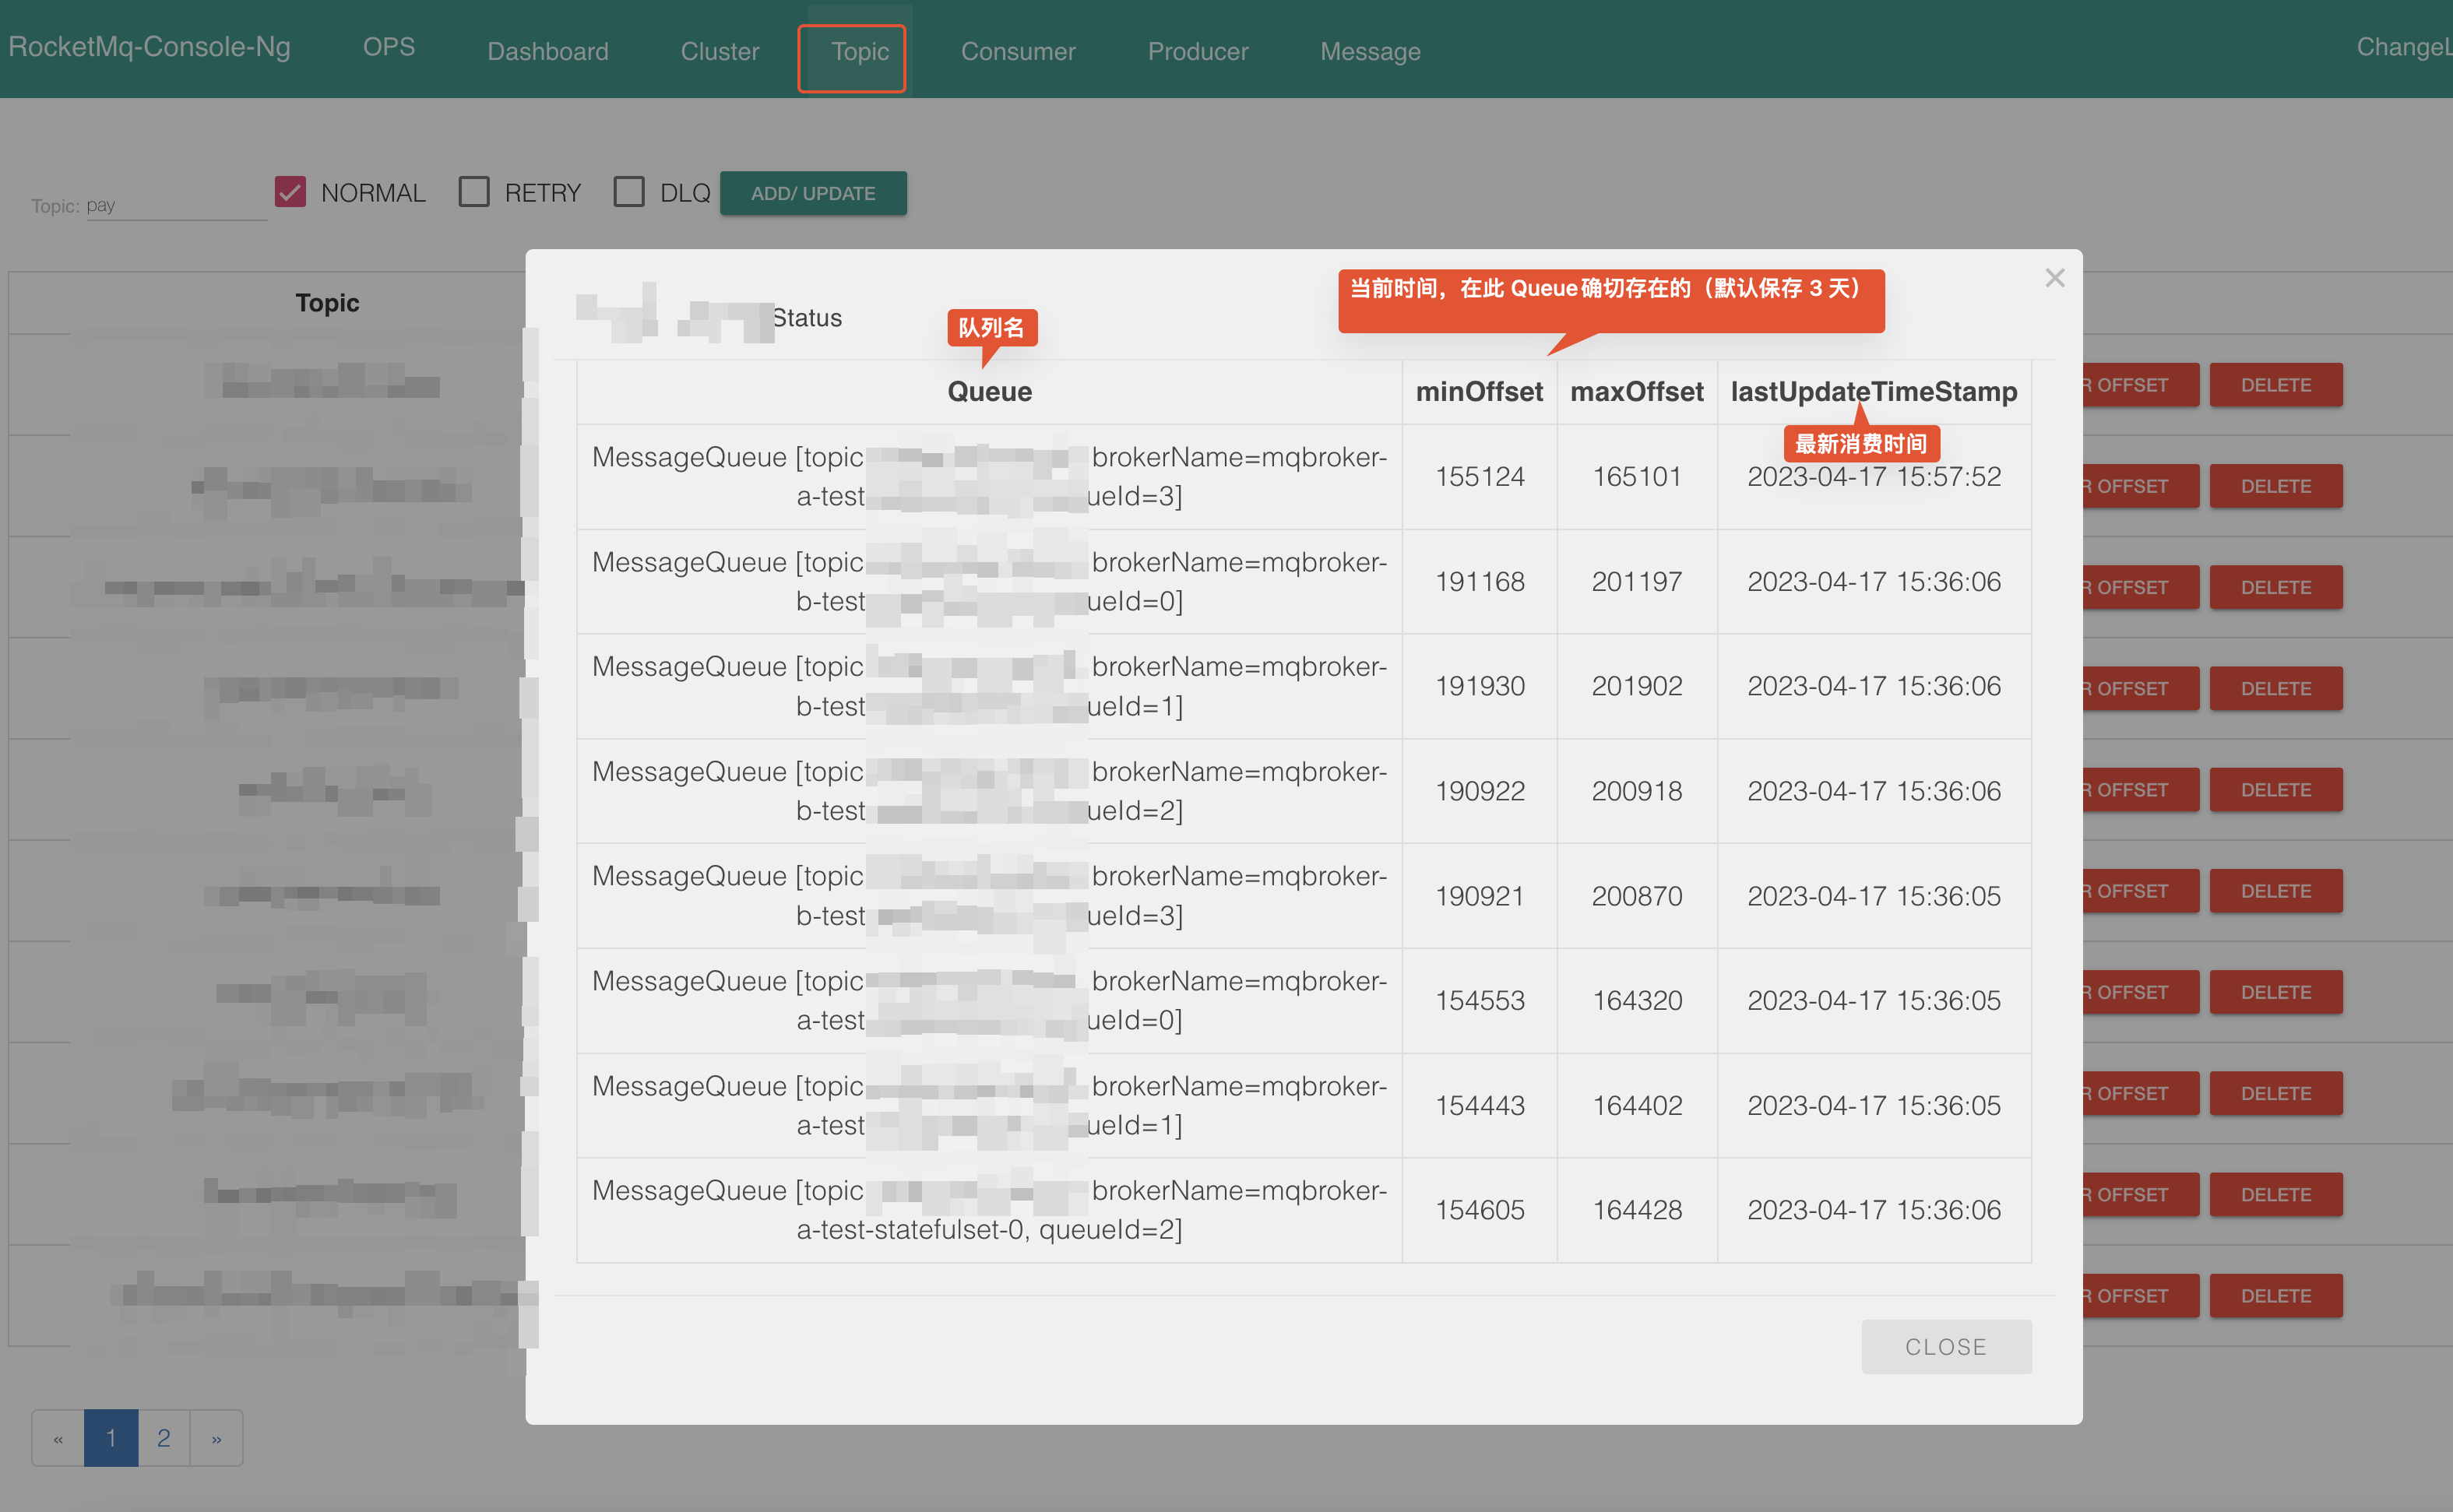Click the Topic search input field
This screenshot has height=1512, width=2453.
[x=175, y=205]
